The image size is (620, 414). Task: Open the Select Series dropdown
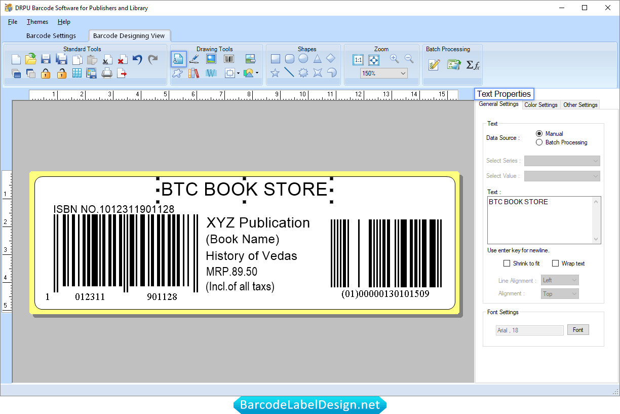click(x=562, y=161)
